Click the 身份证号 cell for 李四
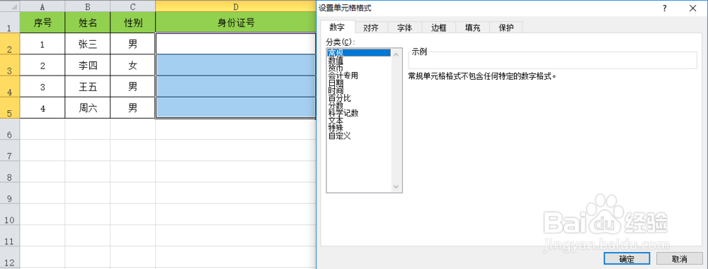Viewport: 708px width, 269px height. (x=235, y=66)
